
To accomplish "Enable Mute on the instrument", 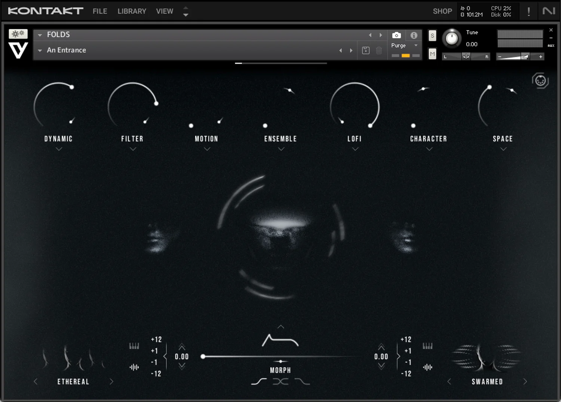I will (x=432, y=54).
